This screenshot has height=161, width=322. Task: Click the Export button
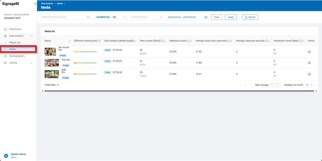(250, 17)
